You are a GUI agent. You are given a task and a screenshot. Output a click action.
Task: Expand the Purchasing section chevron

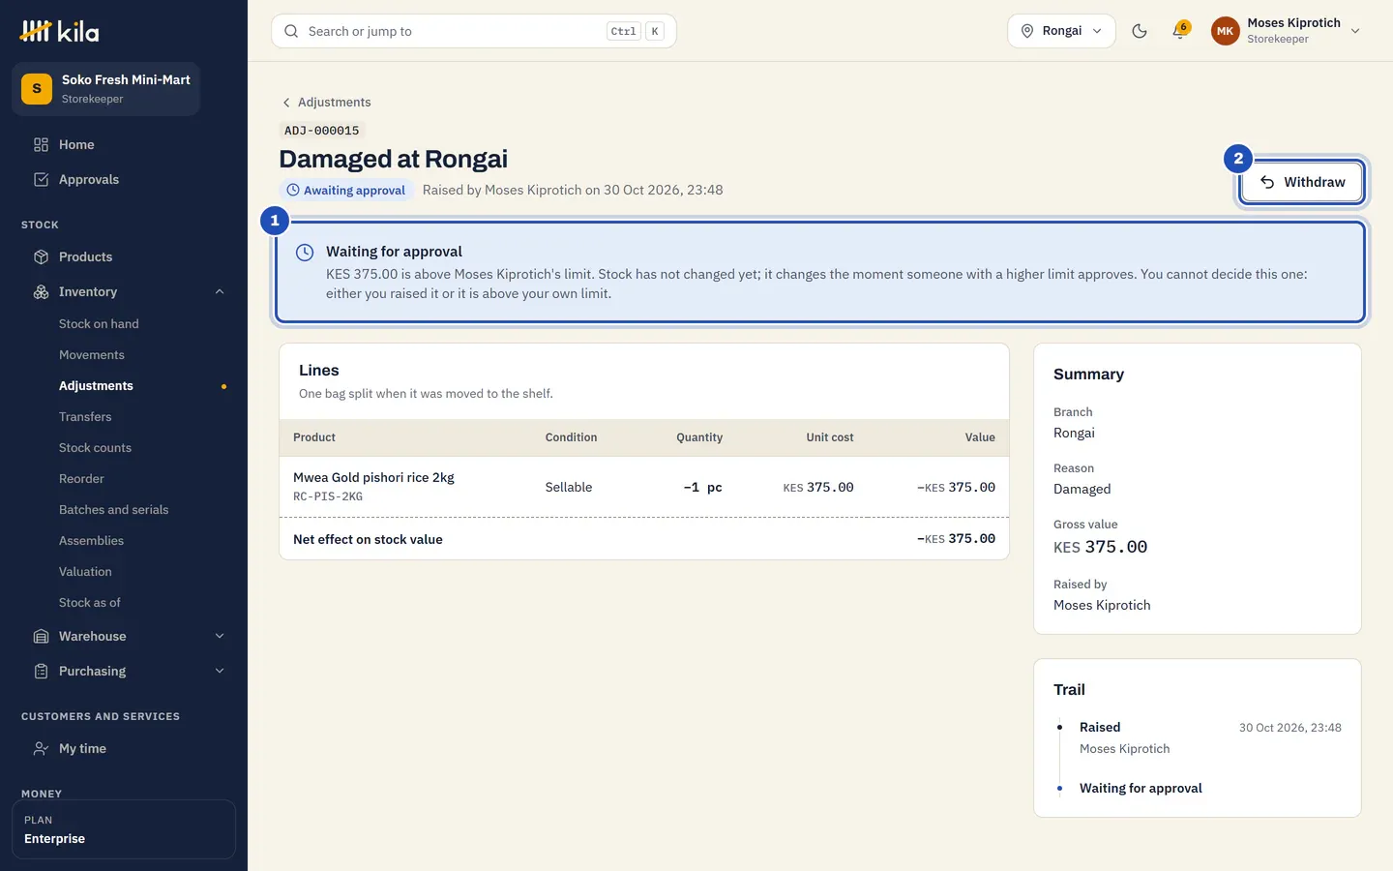220,672
